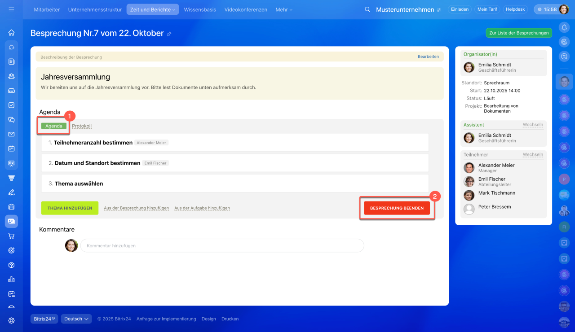Click Aus der Aufgabe hinzufügen

coord(202,208)
